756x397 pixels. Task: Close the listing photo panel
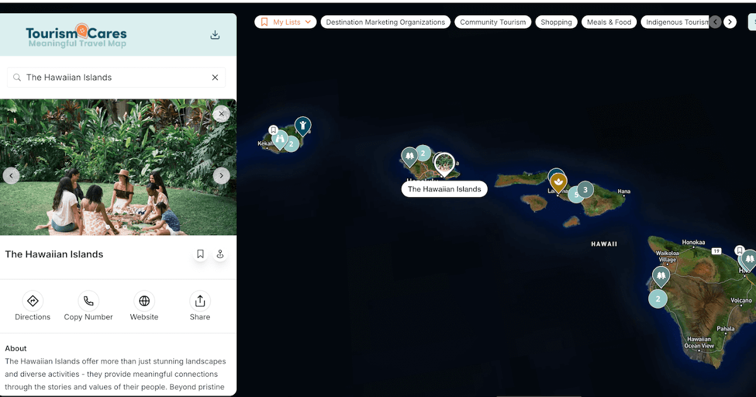(x=220, y=113)
